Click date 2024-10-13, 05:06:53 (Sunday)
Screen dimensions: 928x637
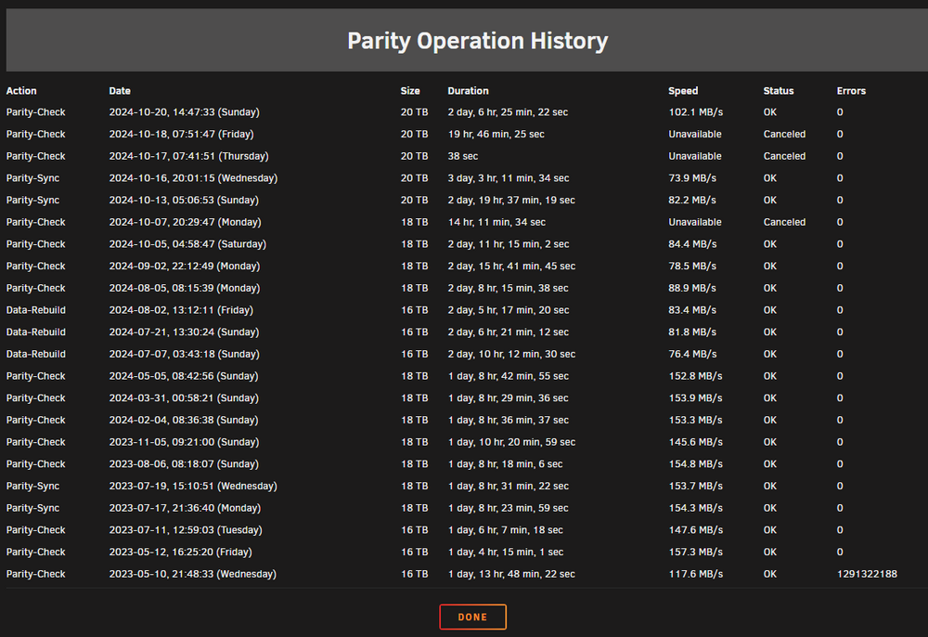[184, 200]
